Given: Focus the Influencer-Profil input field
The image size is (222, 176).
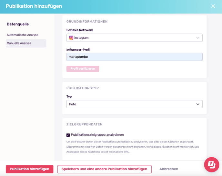Looking at the screenshot, I should [134, 57].
